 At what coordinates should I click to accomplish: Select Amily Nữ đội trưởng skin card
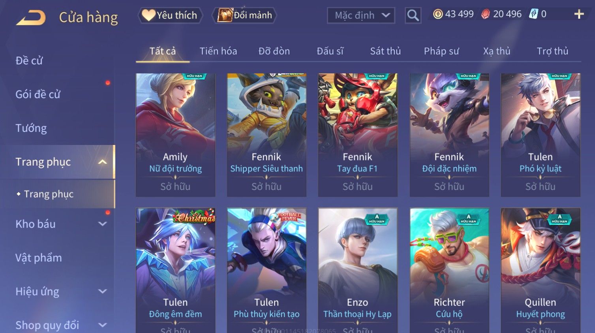coord(175,135)
